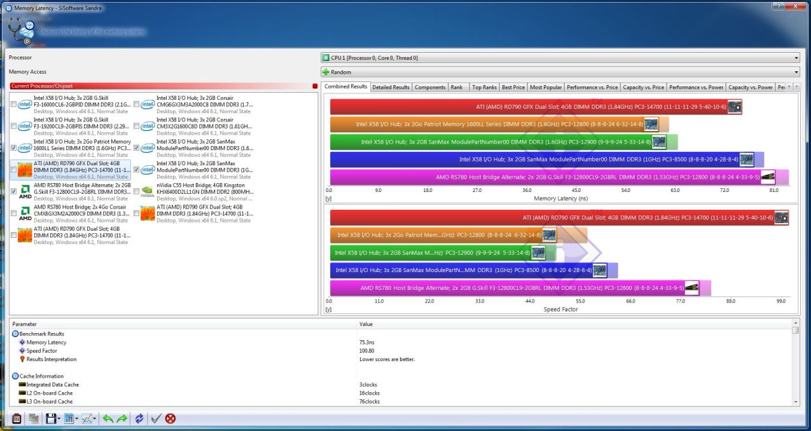Viewport: 811px width, 431px height.
Task: Click the Value column header
Action: [574, 324]
